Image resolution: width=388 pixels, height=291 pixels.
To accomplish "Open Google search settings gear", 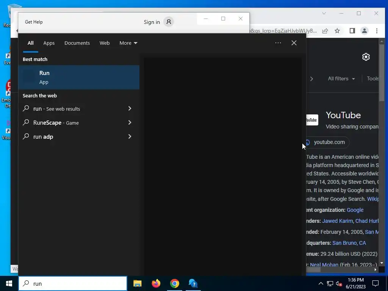I will (366, 57).
